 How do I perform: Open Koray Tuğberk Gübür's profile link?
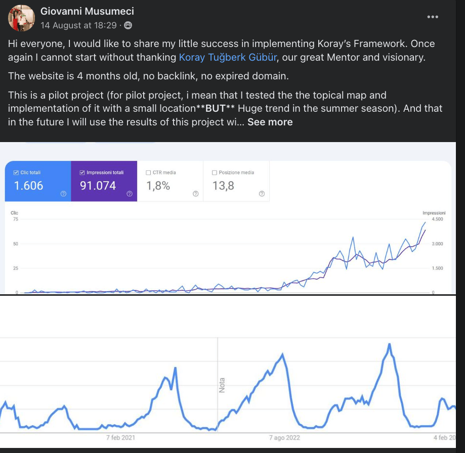[x=228, y=57]
